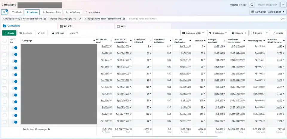Tick the select-all checkbox in table header
Screen dimensions: 287x139
[x=4, y=41]
